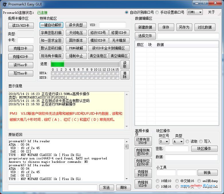
Task: Click the 修改UID号 button
Action: click(98, 33)
